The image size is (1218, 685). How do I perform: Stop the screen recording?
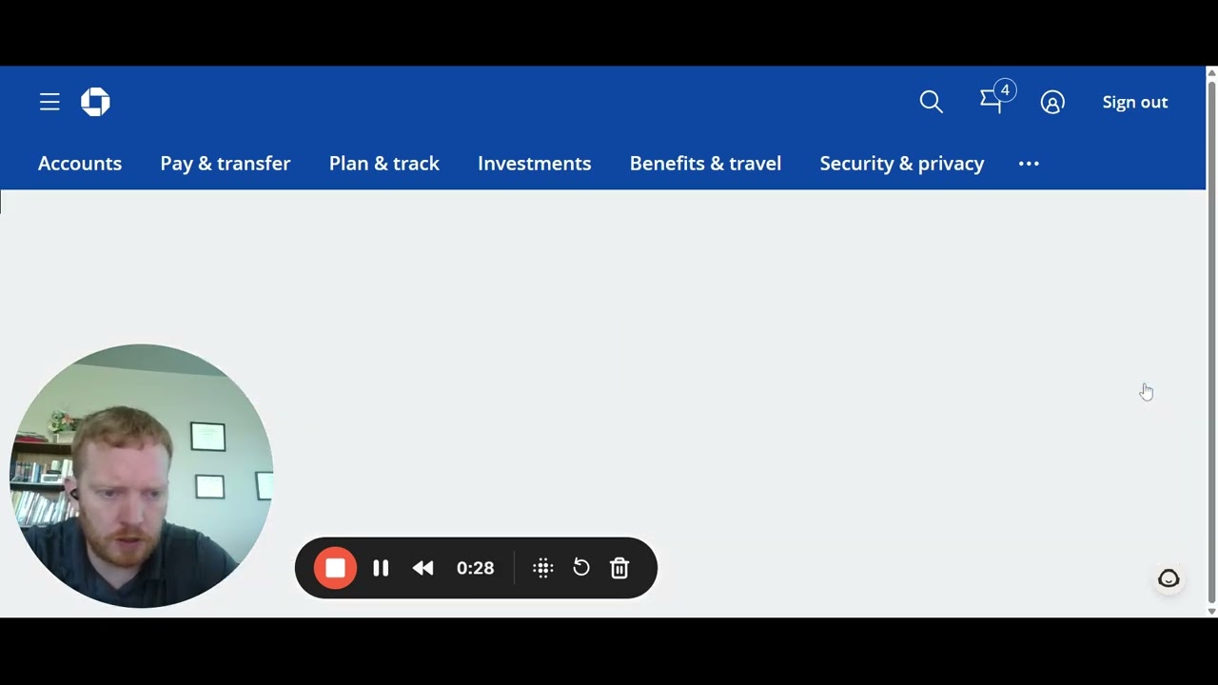pyautogui.click(x=335, y=568)
